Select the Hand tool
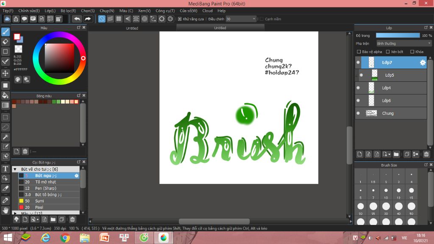 tap(5, 210)
